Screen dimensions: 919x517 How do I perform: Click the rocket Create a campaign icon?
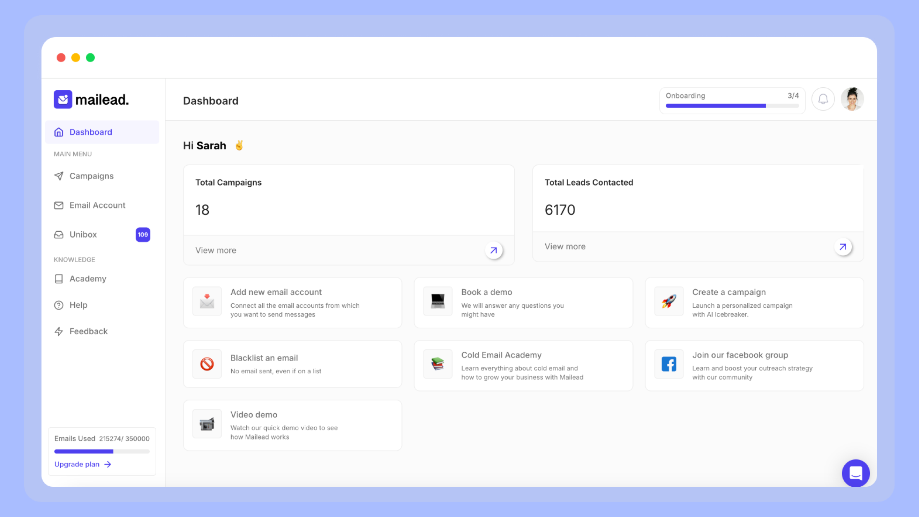[669, 301]
